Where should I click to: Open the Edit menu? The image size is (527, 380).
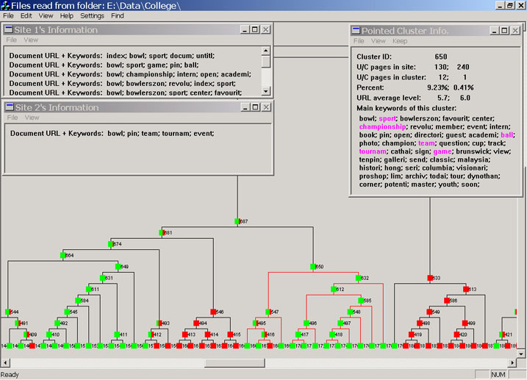coord(26,15)
